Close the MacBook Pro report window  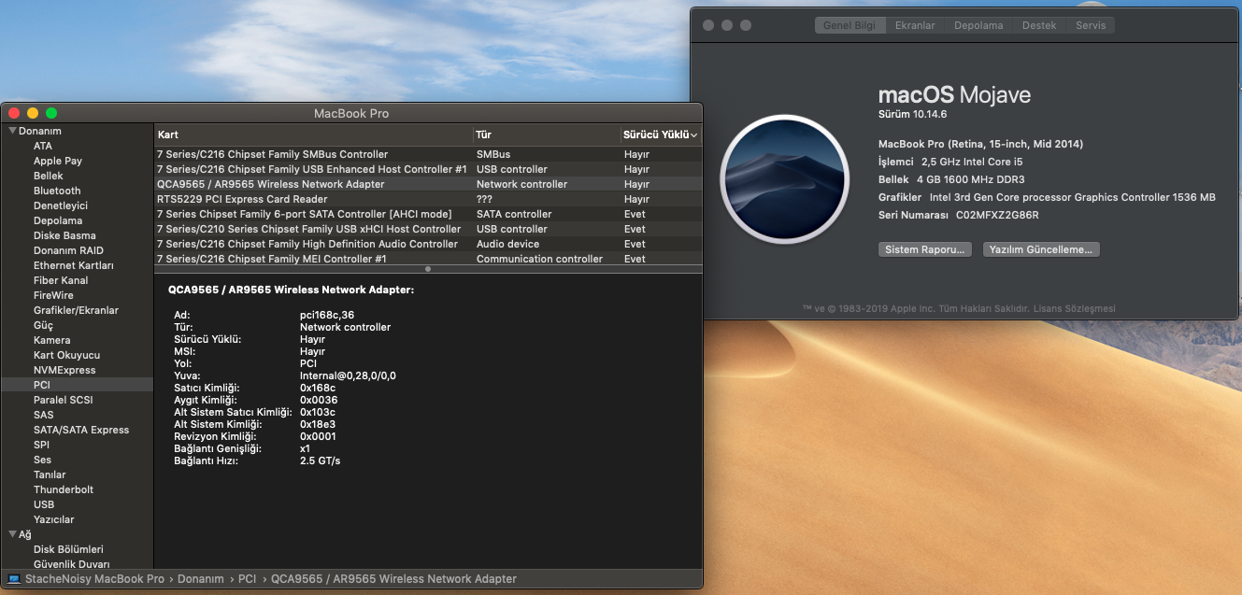(x=14, y=113)
